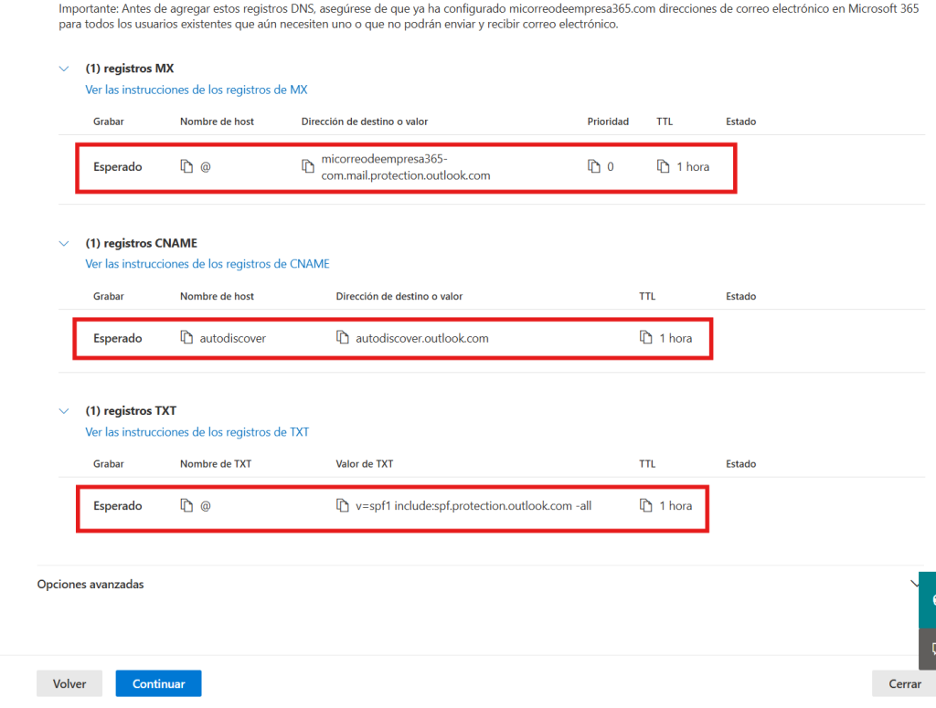Copy the MX destination address value
Screen dimensions: 936x708
point(308,167)
